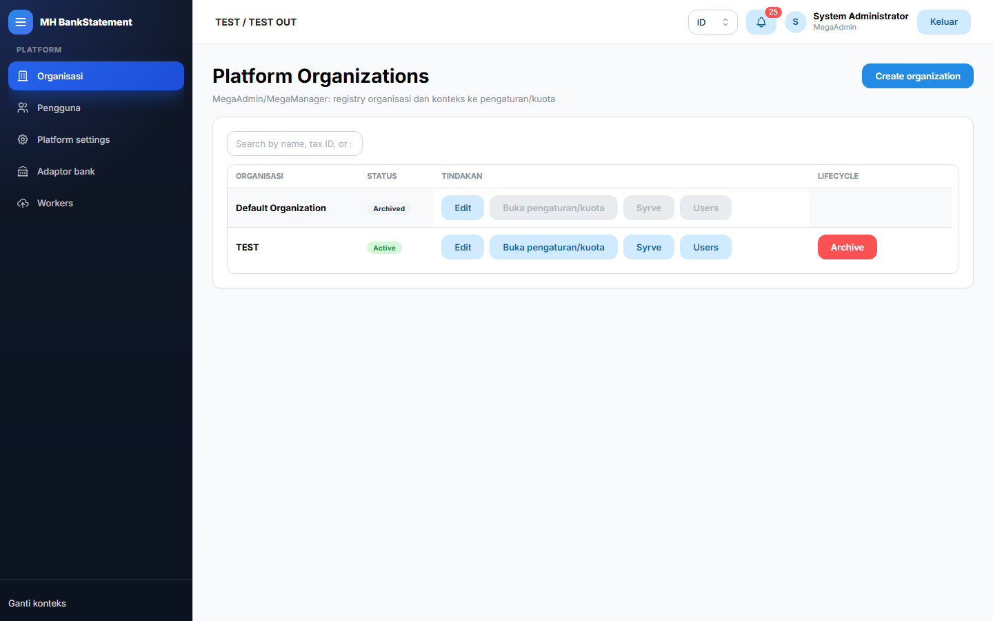Open Workers in the sidebar
Viewport: 993px width, 621px height.
point(96,203)
